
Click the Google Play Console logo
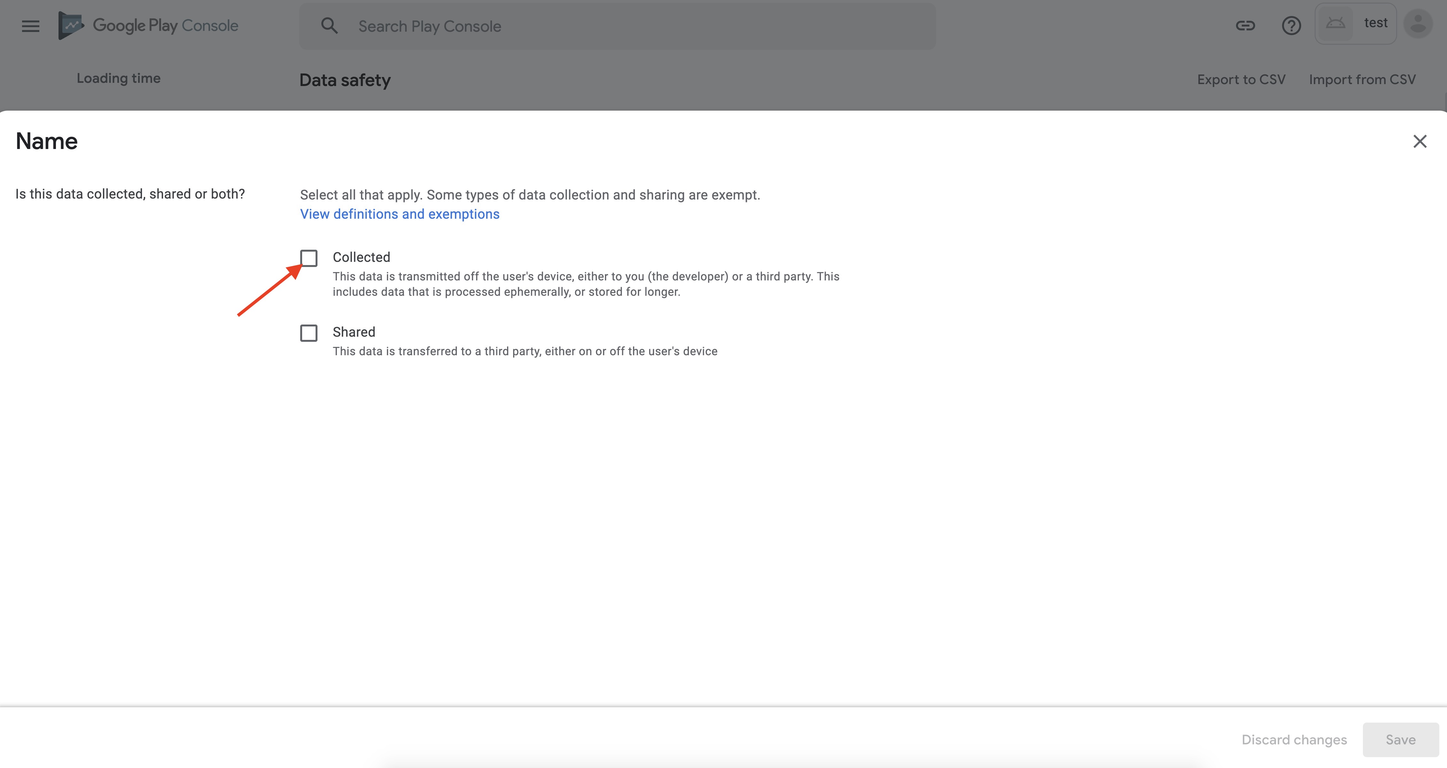[x=148, y=25]
